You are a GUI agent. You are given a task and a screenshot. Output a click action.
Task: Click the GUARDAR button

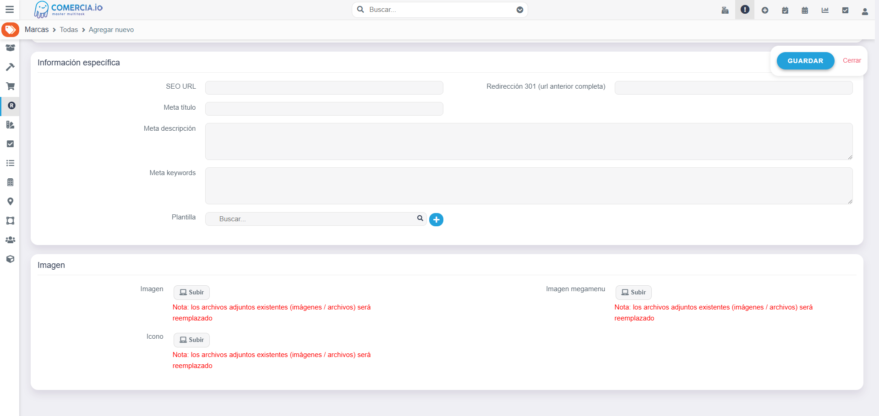(x=805, y=61)
